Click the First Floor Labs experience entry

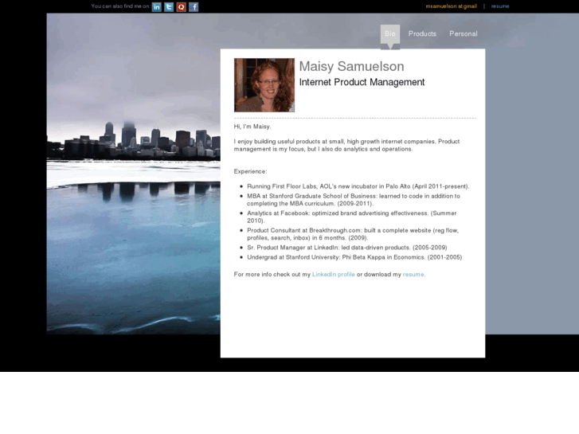(x=358, y=186)
